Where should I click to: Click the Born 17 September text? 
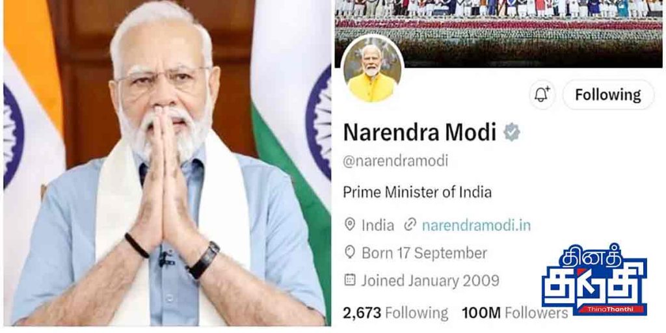tap(424, 254)
